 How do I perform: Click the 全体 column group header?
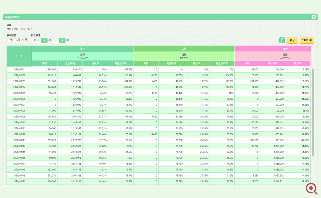[83, 49]
